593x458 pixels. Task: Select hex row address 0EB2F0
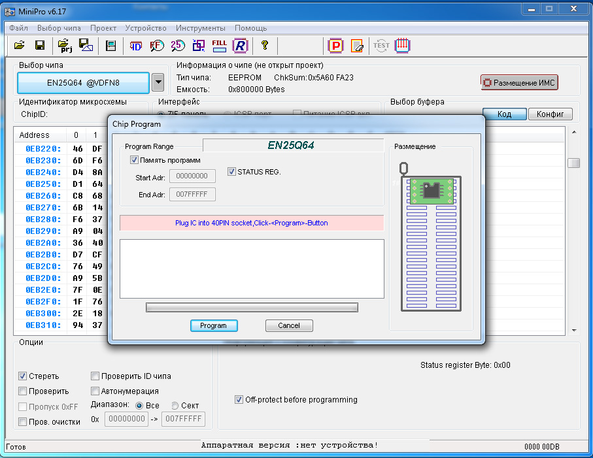[x=44, y=302]
